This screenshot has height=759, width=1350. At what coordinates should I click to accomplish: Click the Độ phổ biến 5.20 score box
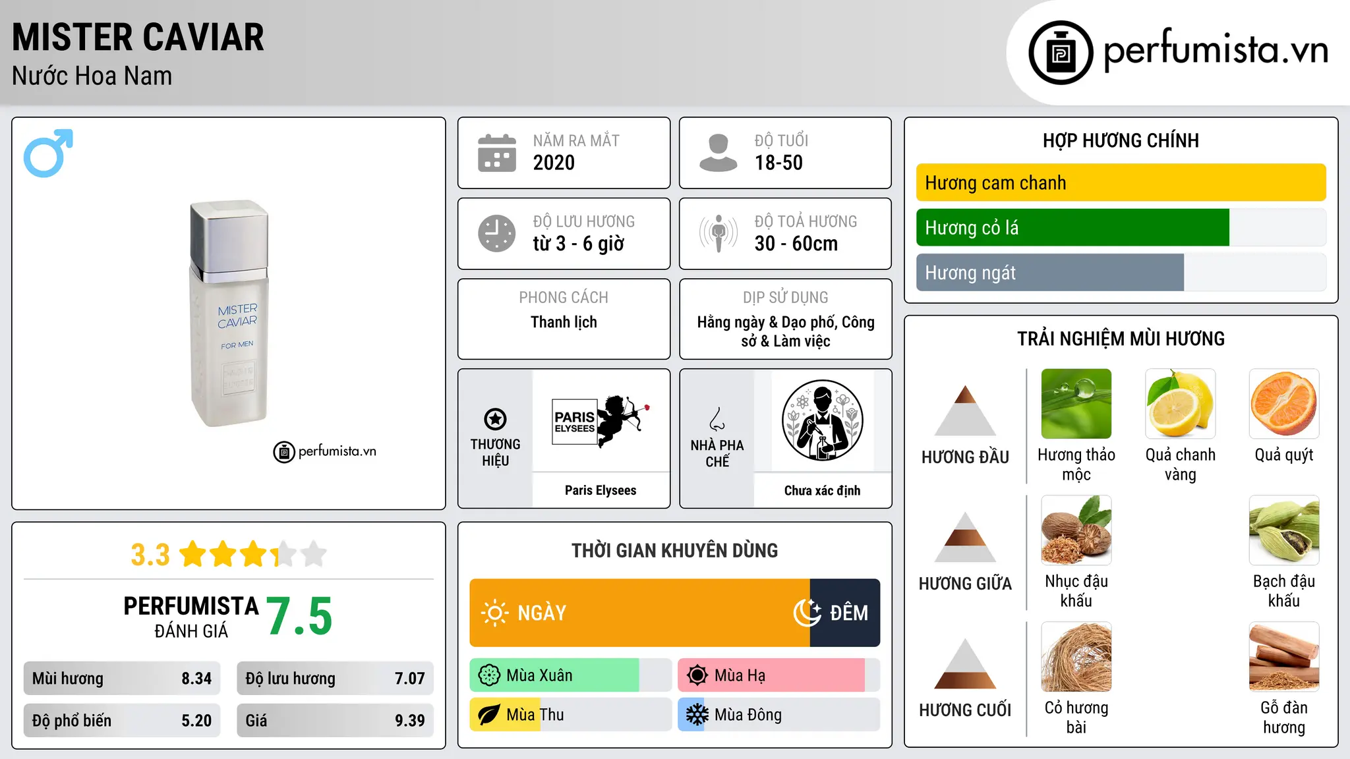122,720
